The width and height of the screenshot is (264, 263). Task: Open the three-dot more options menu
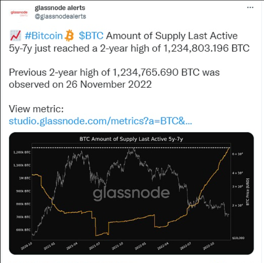250,8
